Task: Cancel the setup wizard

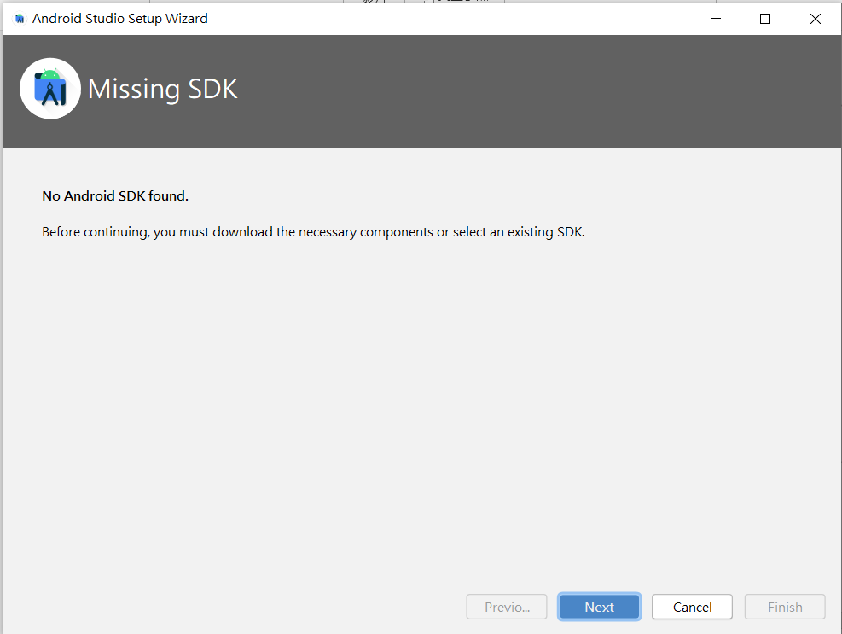Action: click(692, 607)
